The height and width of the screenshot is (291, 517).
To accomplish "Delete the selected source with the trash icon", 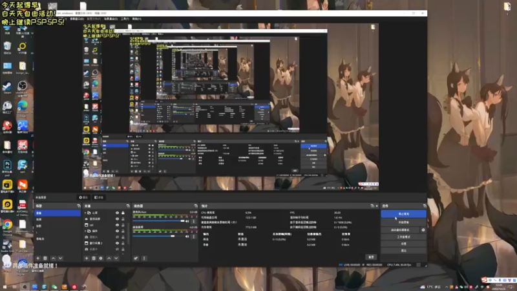I will click(x=94, y=258).
